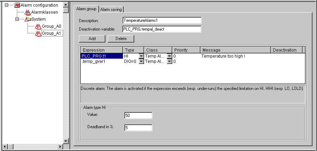317x151 pixels.
Task: Click the Type column header
Action: tap(133, 50)
